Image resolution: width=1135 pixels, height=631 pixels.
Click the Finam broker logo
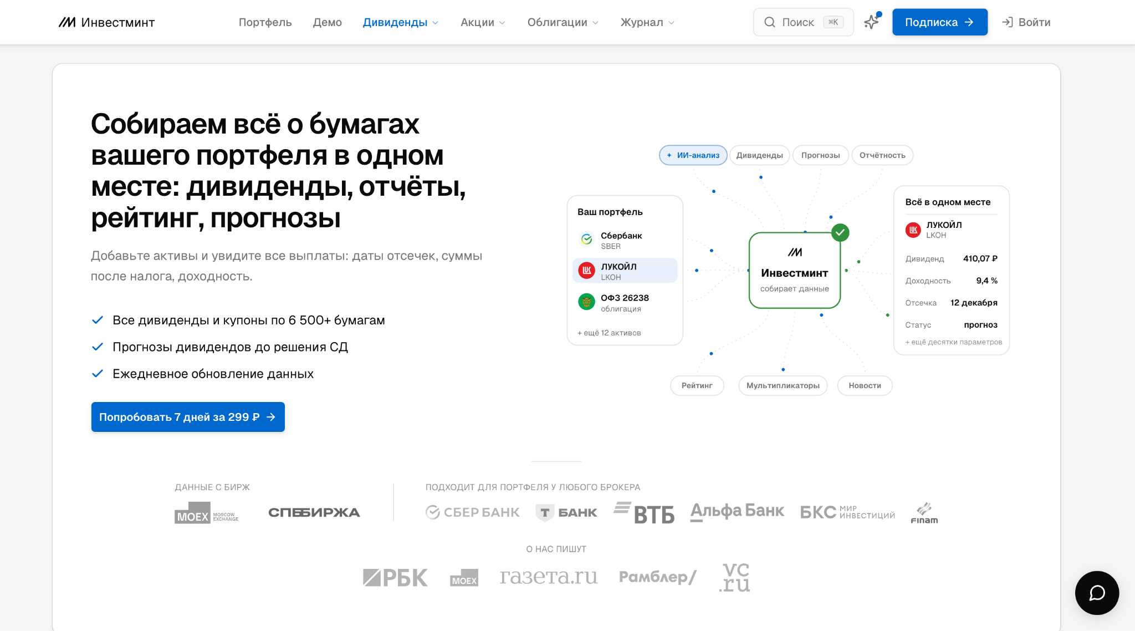[x=924, y=513]
